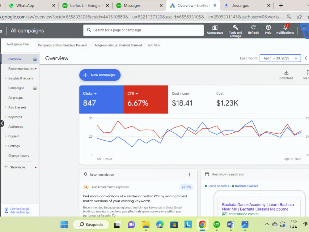Click the home icon beside Campaigns
Viewport: 309px width, 232px height.
click(x=35, y=88)
